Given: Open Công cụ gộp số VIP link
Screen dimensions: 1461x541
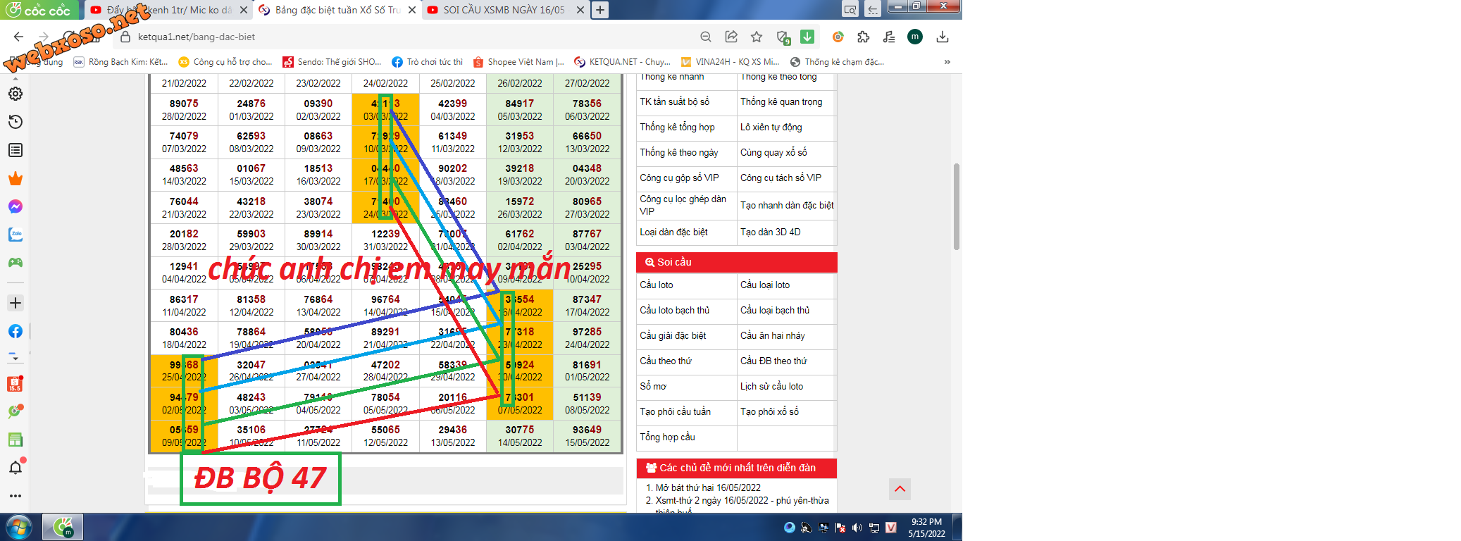Looking at the screenshot, I should [679, 178].
